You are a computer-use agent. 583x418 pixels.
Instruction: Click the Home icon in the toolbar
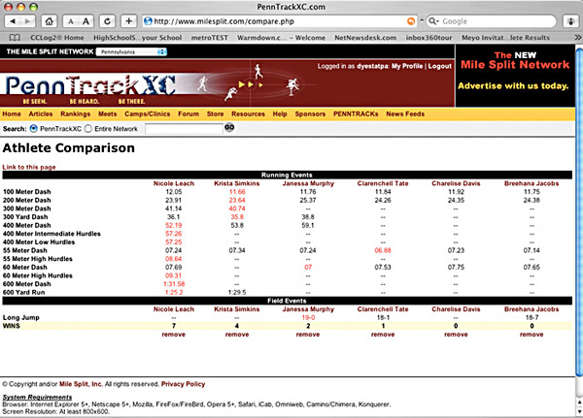tap(48, 20)
